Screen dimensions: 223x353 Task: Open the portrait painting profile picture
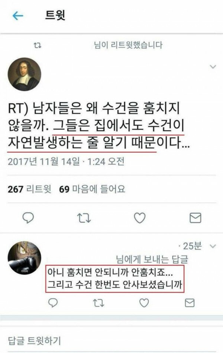[x=25, y=74]
